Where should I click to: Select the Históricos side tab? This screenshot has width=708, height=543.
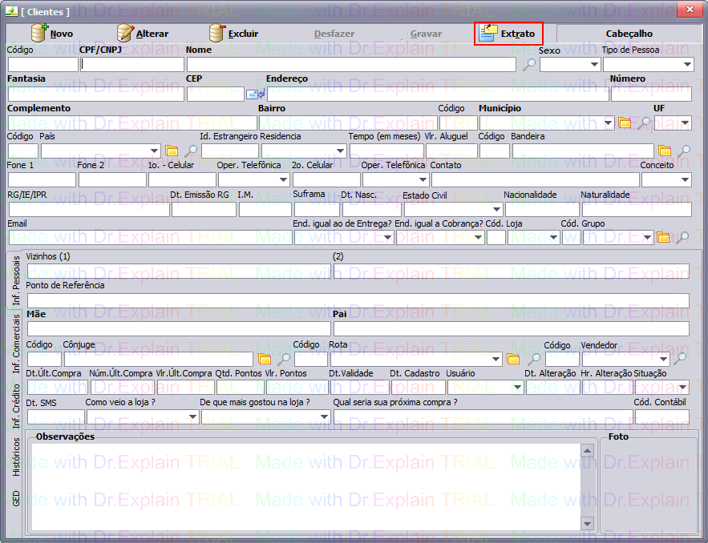(x=16, y=458)
